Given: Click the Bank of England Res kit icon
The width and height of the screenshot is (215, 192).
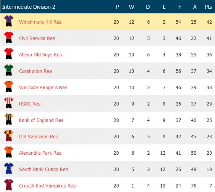Looking at the screenshot, I should pos(9,120).
